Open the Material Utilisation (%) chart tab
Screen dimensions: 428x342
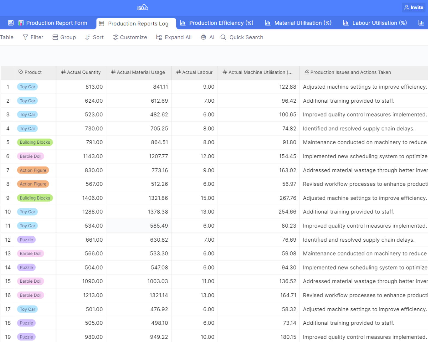[x=298, y=23]
